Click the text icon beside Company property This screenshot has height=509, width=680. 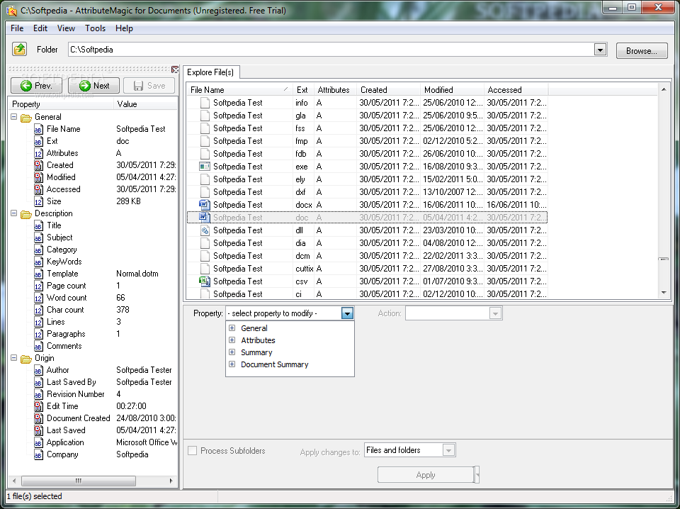pyautogui.click(x=38, y=454)
